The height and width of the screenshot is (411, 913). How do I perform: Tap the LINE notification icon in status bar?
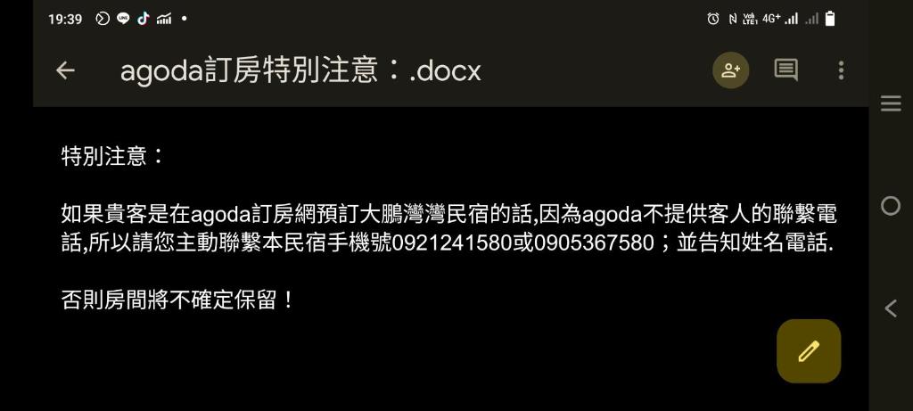click(123, 19)
